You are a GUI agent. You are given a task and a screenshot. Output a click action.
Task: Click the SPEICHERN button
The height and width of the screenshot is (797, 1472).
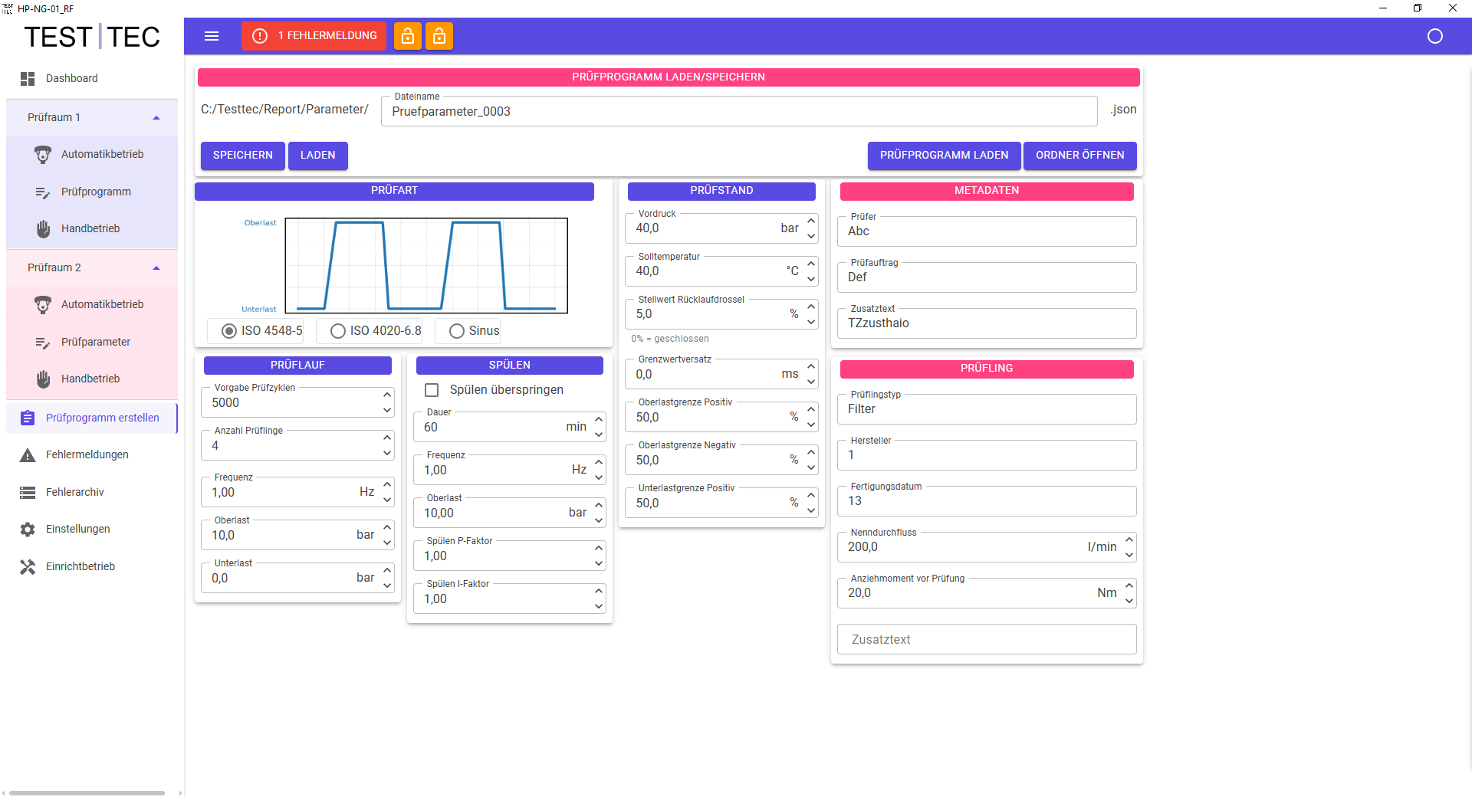point(242,156)
